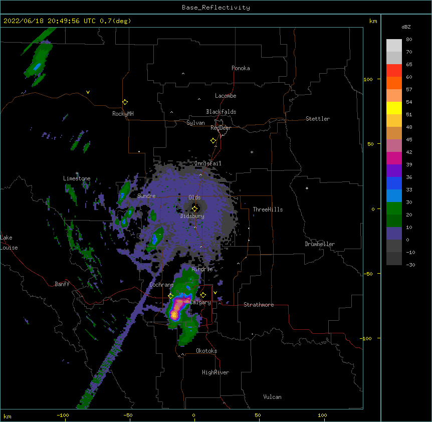Viewport: 432px width, 422px height.
Task: Click the Innisfail town label
Action: tap(208, 163)
